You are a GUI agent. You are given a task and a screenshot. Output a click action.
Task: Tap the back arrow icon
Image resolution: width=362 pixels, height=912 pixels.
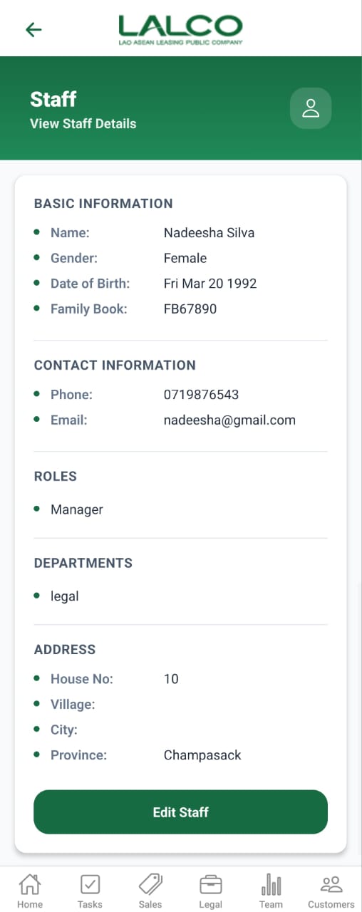click(x=33, y=29)
